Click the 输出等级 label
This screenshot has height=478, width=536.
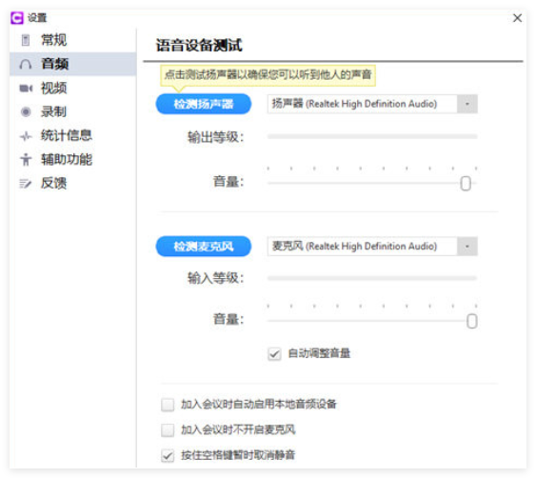(216, 137)
